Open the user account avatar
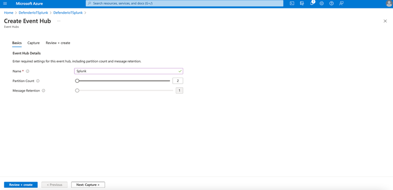 pos(389,4)
